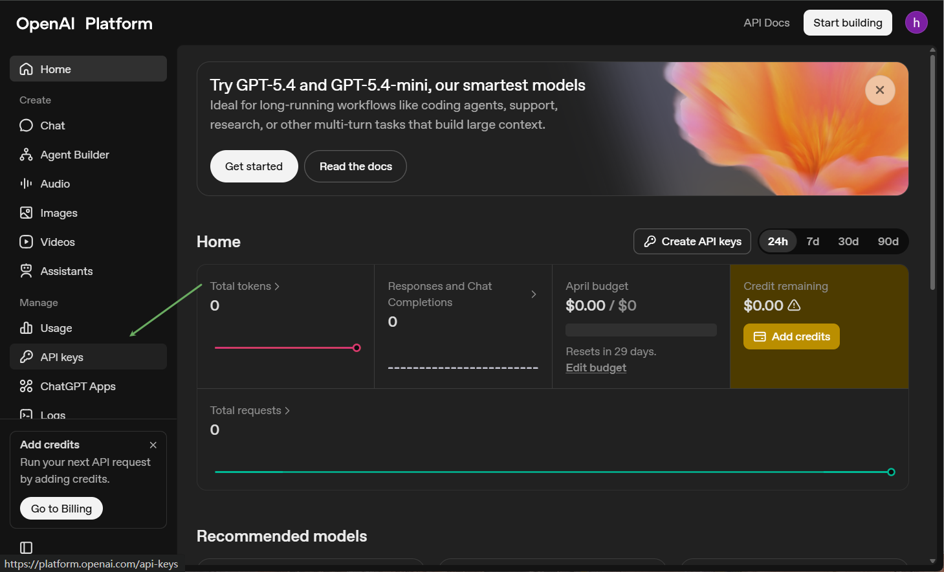Viewport: 944px width, 572px height.
Task: Click the 'Credit remaining' label
Action: (785, 286)
